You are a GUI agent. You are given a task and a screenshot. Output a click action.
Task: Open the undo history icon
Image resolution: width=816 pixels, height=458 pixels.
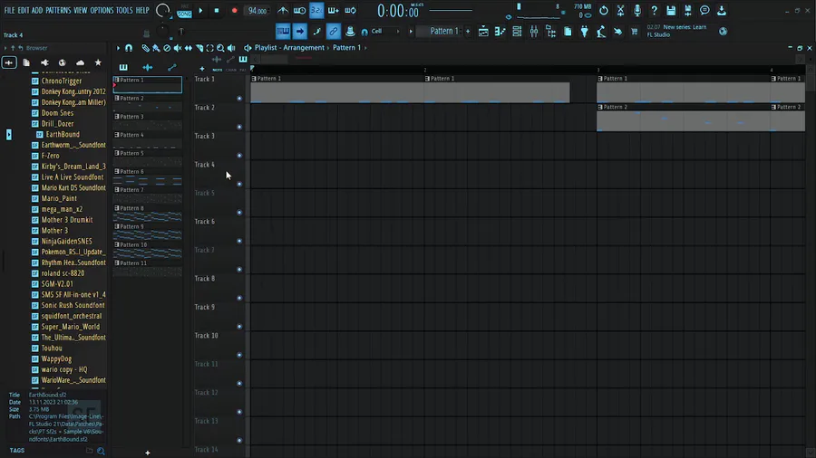(604, 10)
